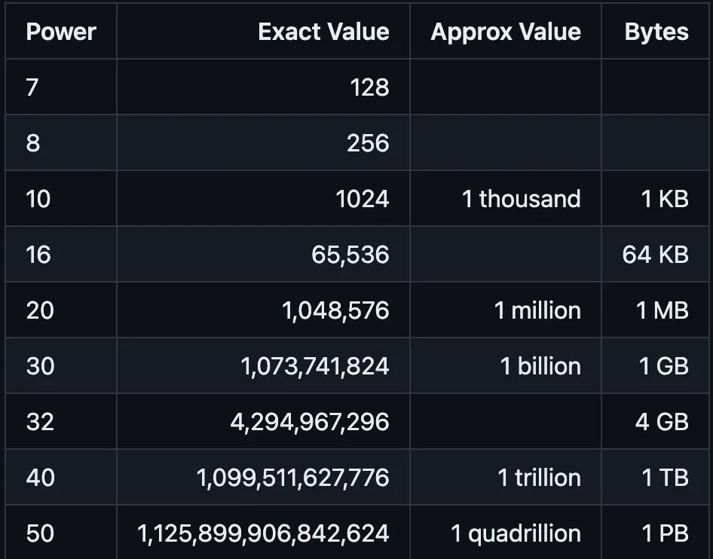This screenshot has width=713, height=559.
Task: Select the "1 thousand" approx value cell
Action: pyautogui.click(x=521, y=199)
